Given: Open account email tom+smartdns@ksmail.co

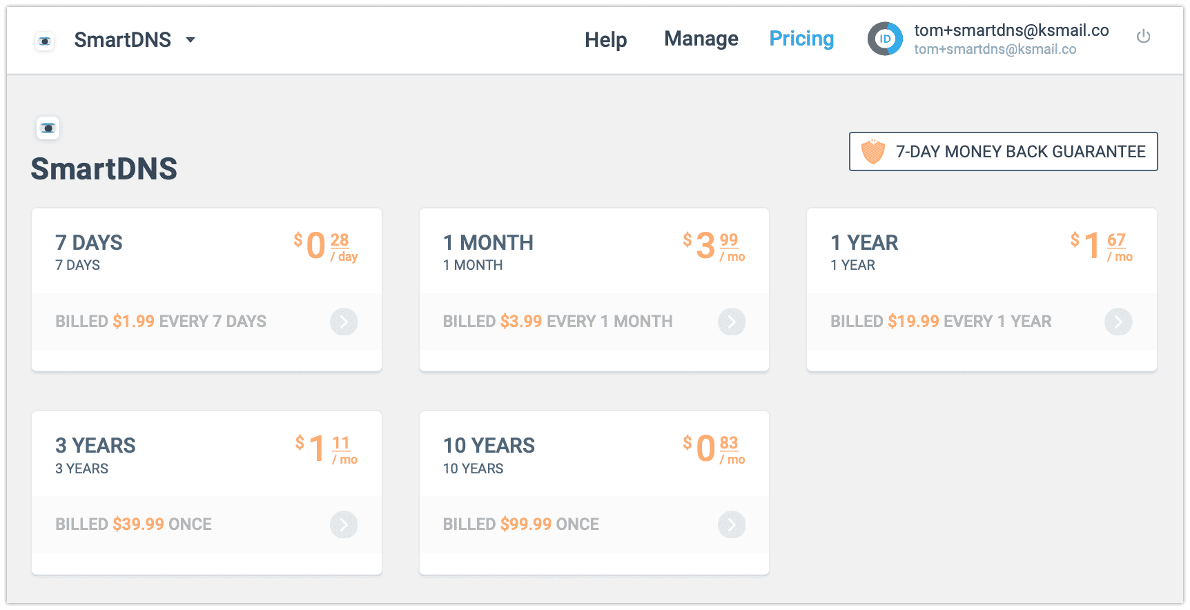Looking at the screenshot, I should pos(1011,30).
